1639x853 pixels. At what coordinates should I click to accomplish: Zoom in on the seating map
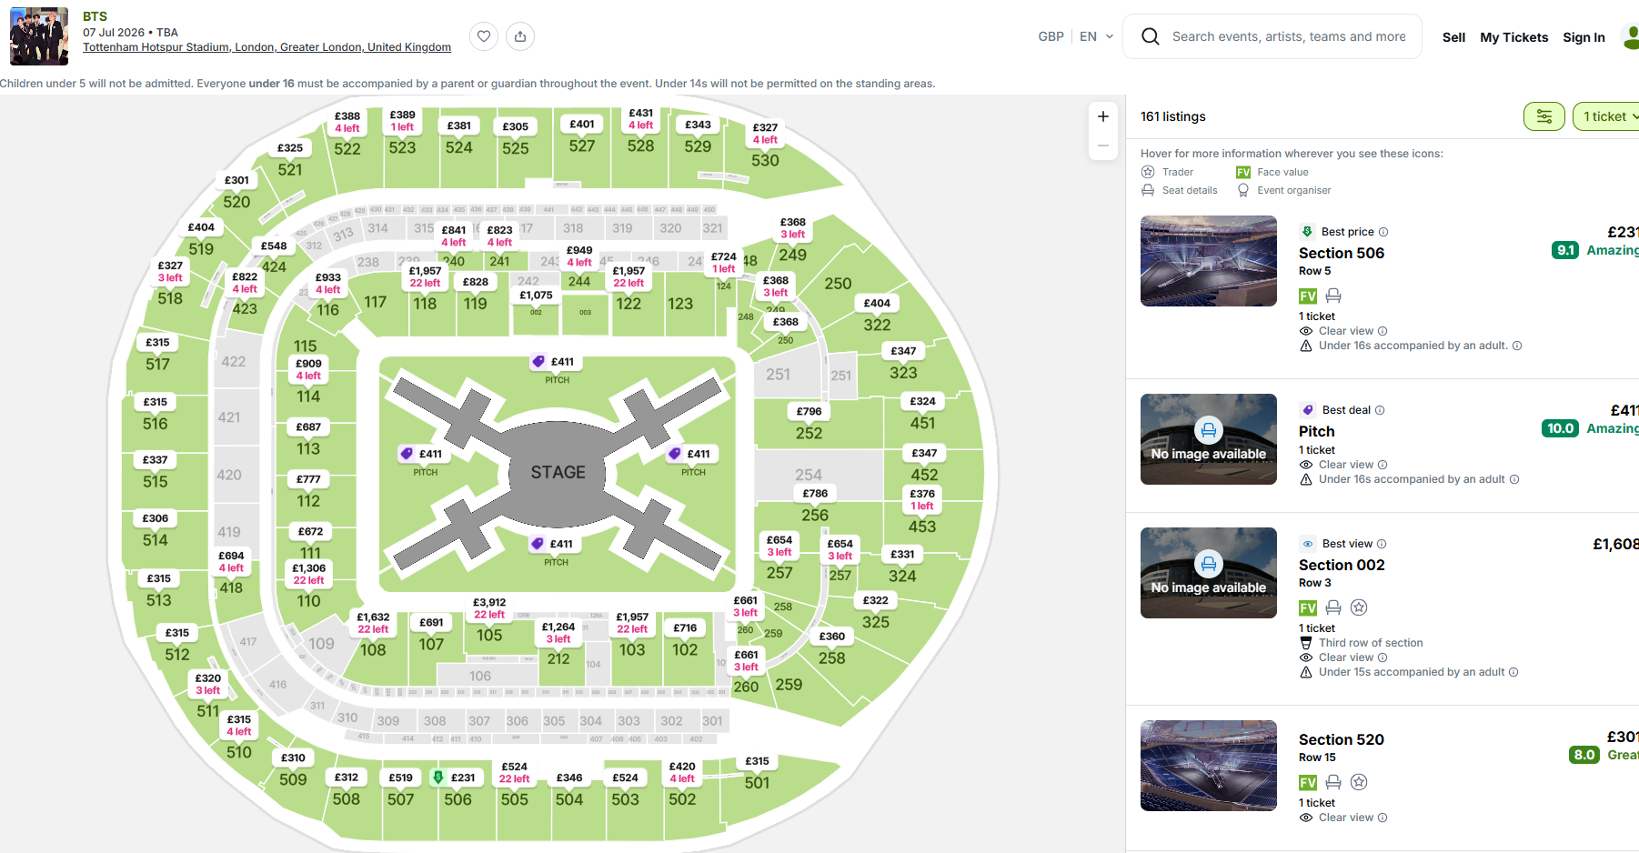click(x=1102, y=116)
